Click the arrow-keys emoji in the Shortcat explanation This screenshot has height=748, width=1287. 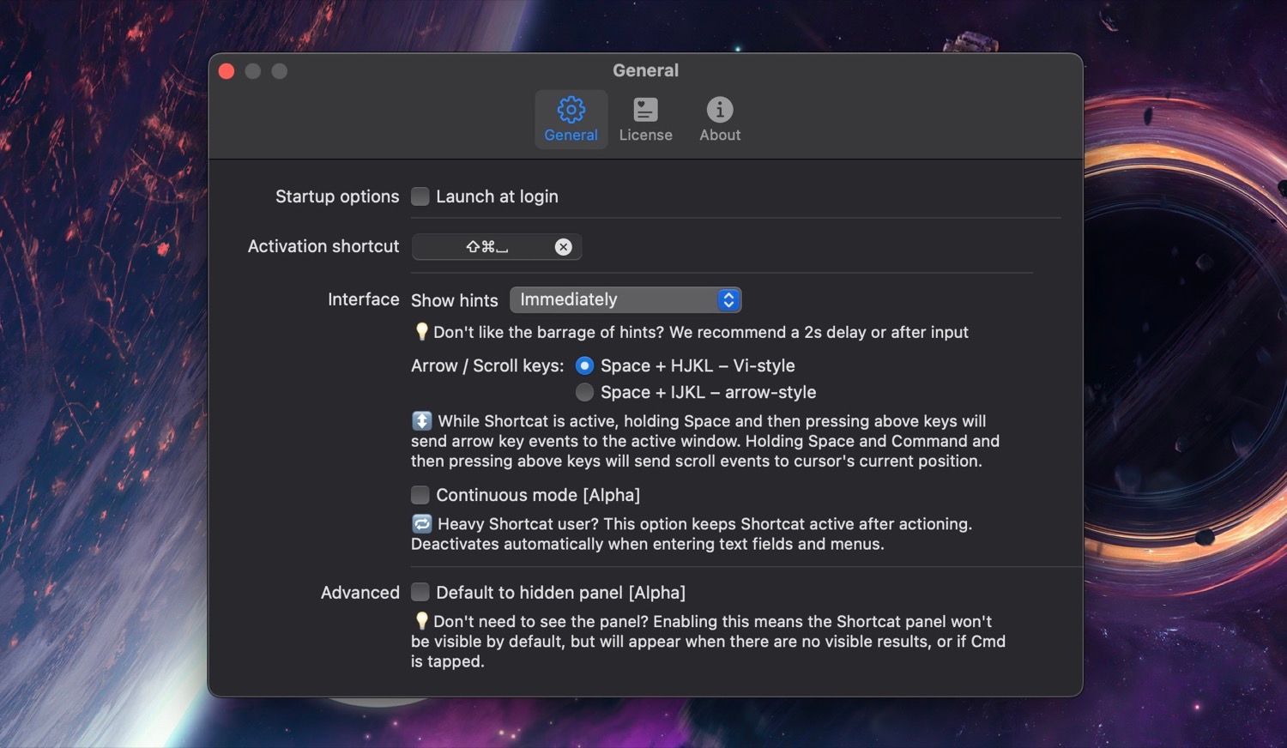(421, 421)
